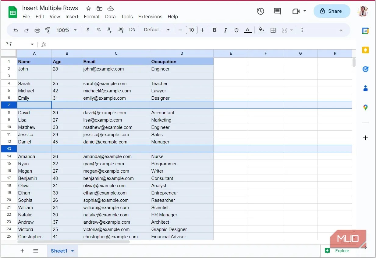Apply strikethrough formatting
This screenshot has width=376, height=258.
[x=237, y=30]
